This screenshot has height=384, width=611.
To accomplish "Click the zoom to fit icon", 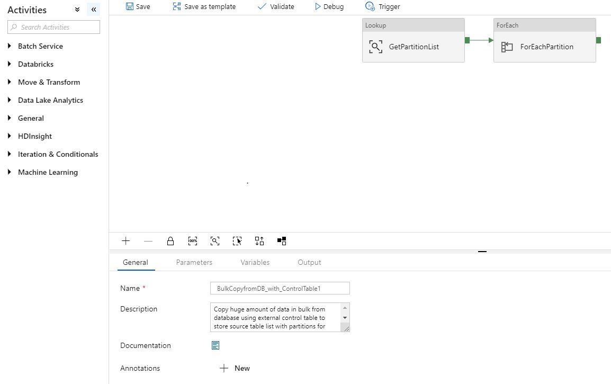I will (215, 241).
